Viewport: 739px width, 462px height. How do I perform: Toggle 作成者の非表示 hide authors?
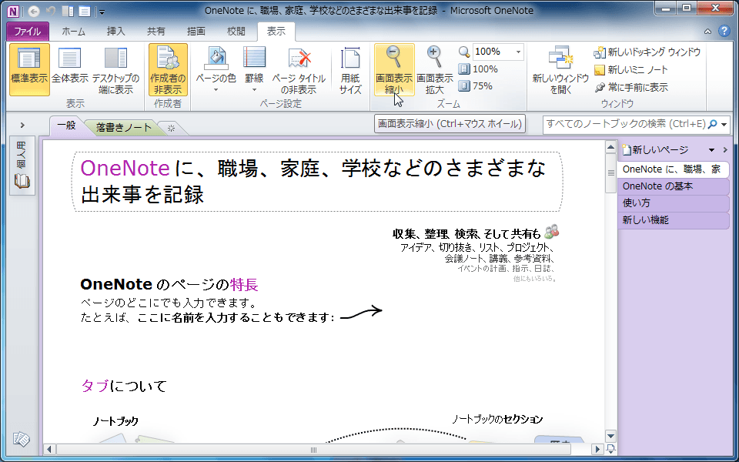(168, 69)
